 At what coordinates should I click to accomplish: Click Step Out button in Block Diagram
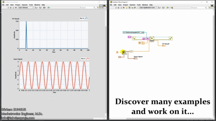point(137,8)
